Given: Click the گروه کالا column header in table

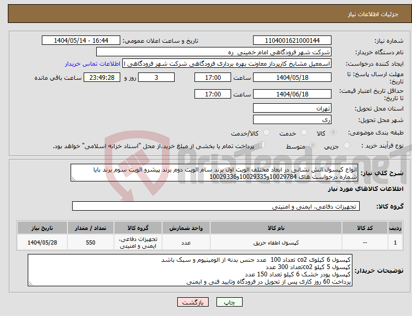Looking at the screenshot, I should (x=138, y=228).
